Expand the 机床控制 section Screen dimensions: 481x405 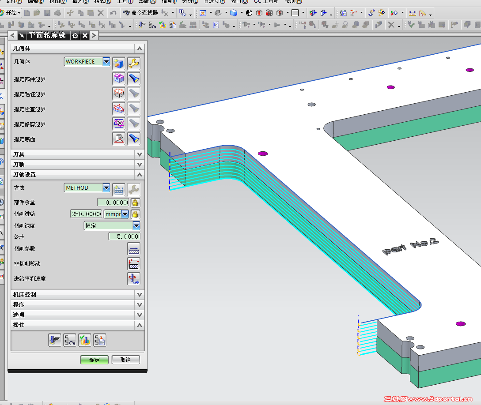point(140,295)
